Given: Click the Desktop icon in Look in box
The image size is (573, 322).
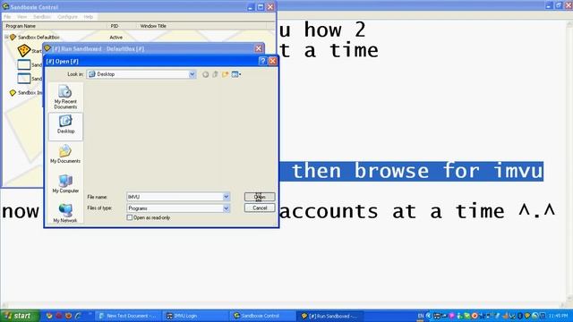Looking at the screenshot, I should (x=92, y=74).
